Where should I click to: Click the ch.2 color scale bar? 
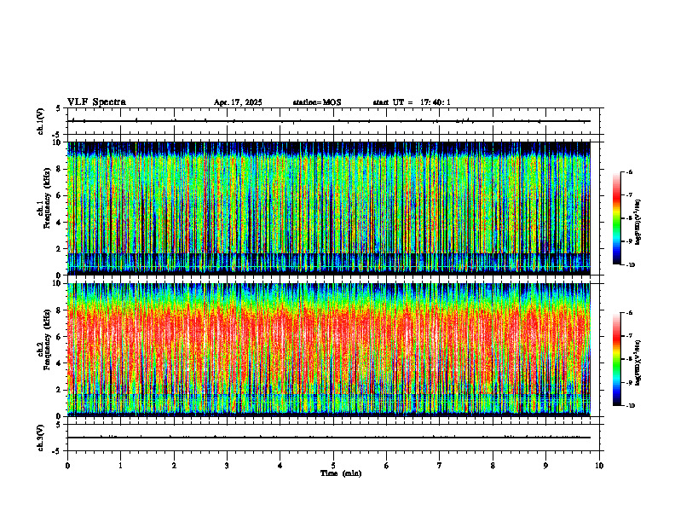[616, 359]
